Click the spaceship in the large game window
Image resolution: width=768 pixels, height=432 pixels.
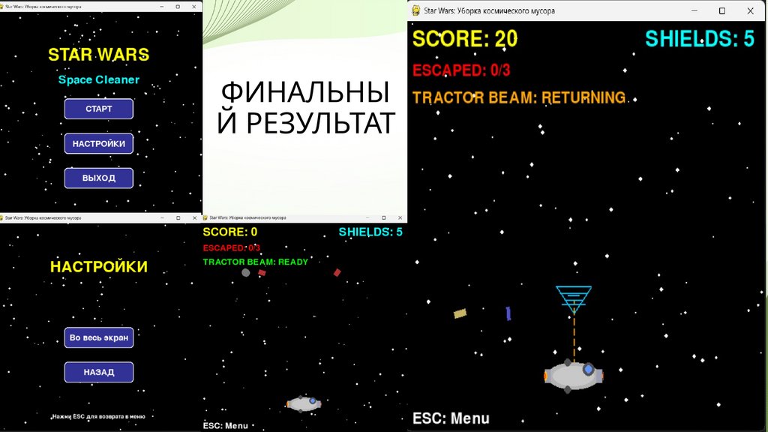click(574, 376)
